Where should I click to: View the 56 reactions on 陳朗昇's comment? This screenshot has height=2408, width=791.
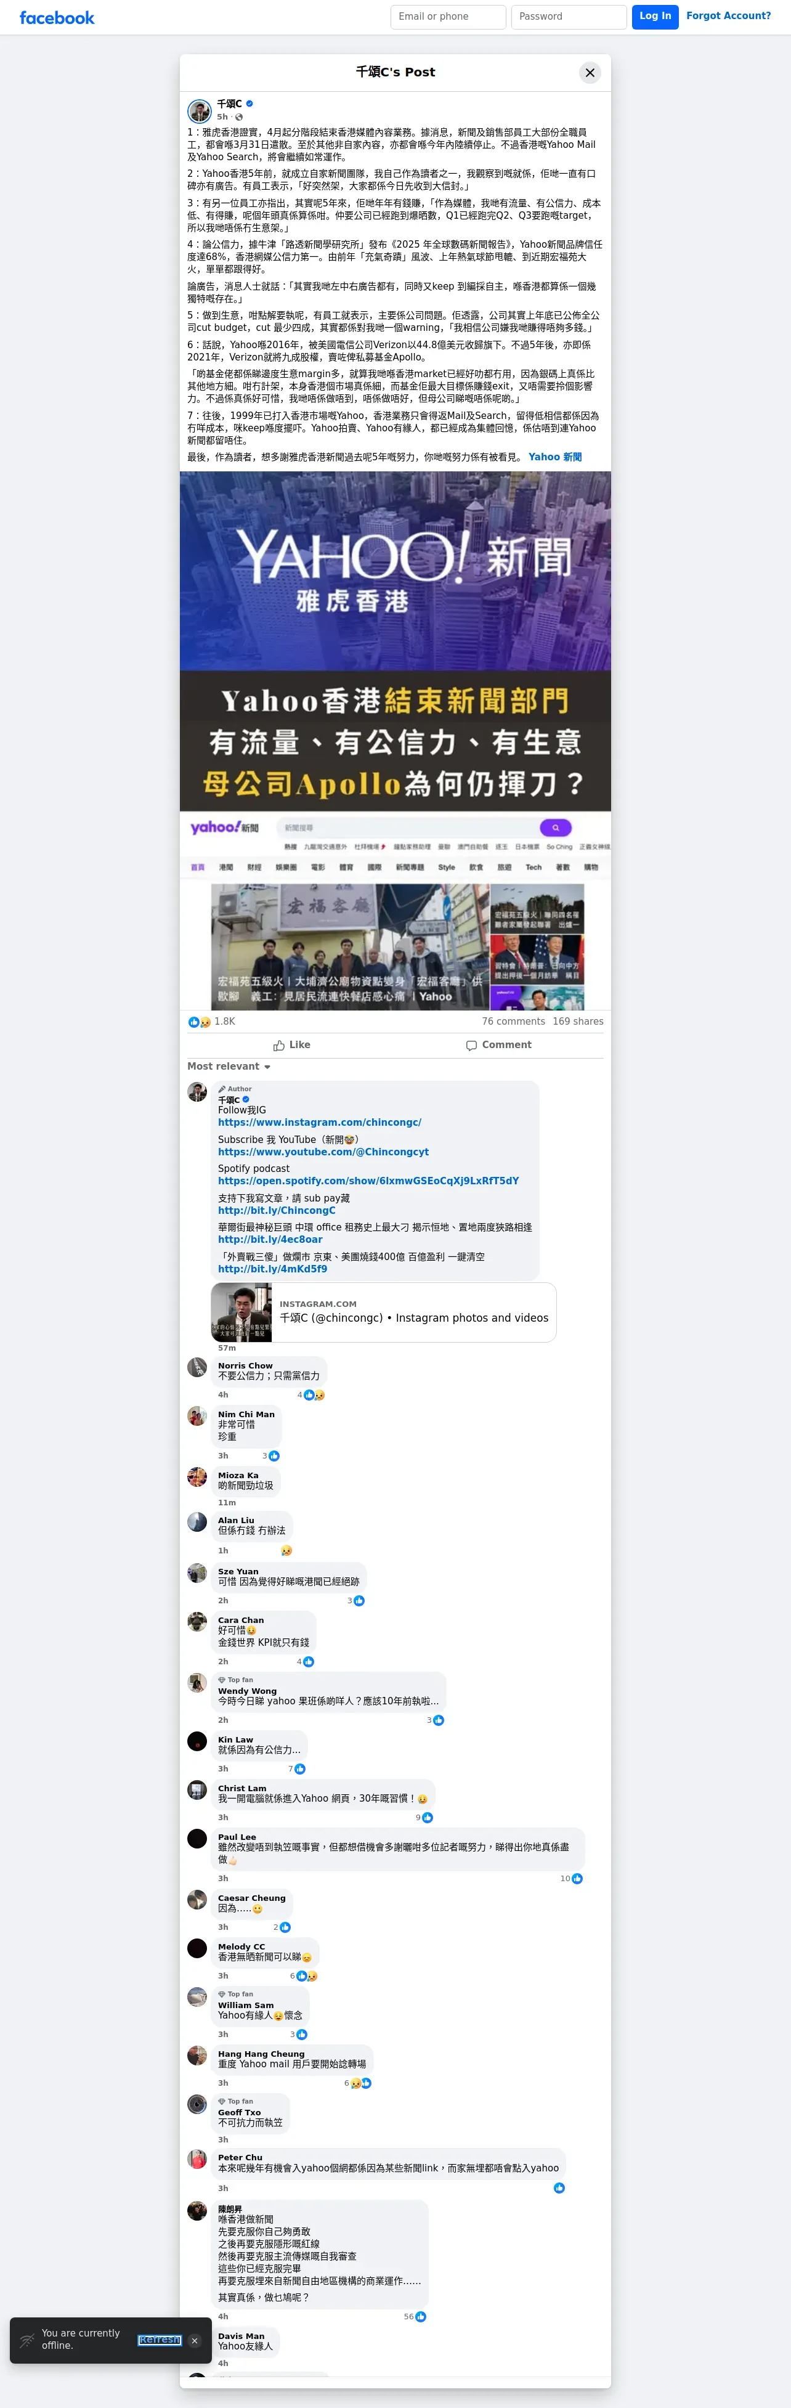[x=415, y=2316]
